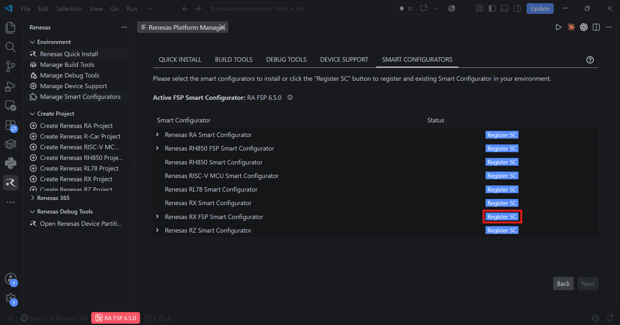Viewport: 620px width, 325px height.
Task: Click the help question mark icon
Action: pos(590,60)
